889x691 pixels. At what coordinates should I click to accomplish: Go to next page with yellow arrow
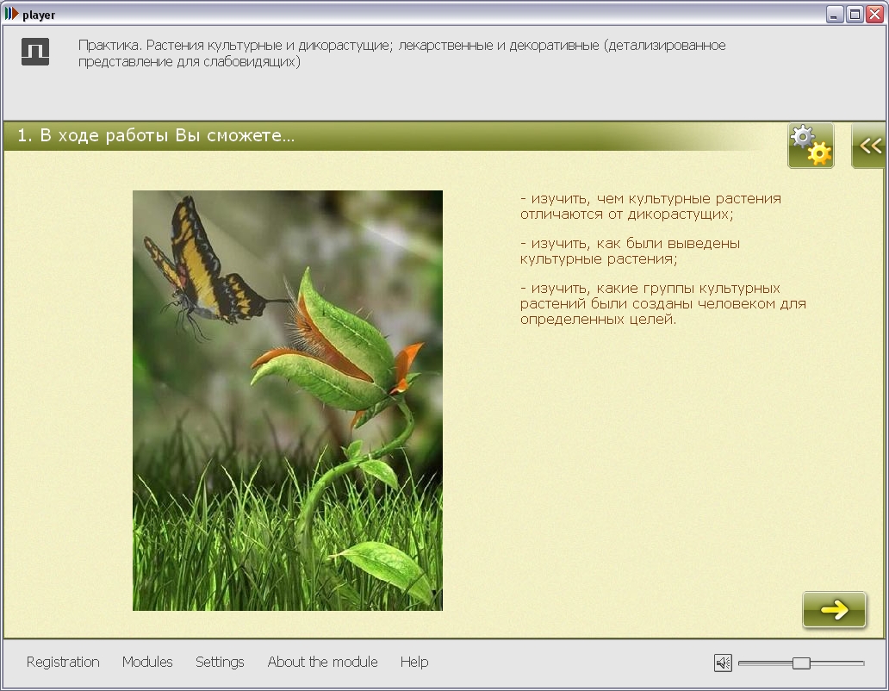(834, 609)
